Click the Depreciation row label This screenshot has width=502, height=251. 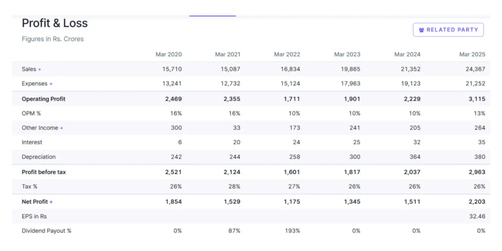pyautogui.click(x=39, y=157)
